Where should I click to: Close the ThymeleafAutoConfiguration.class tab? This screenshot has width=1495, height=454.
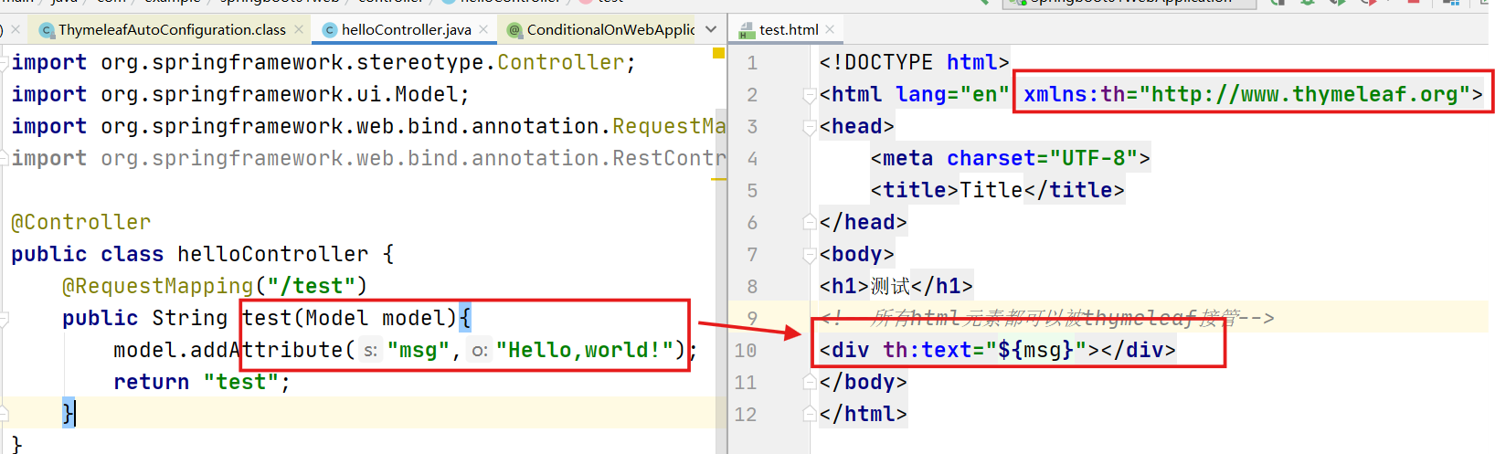(299, 29)
